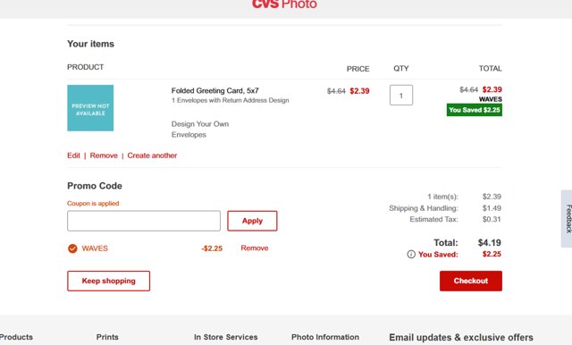Click the Total $4.19 amount
The image size is (572, 345).
point(490,242)
